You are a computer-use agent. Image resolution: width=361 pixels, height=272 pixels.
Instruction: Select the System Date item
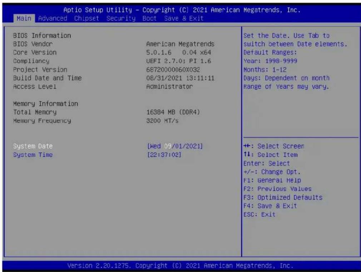pos(33,146)
